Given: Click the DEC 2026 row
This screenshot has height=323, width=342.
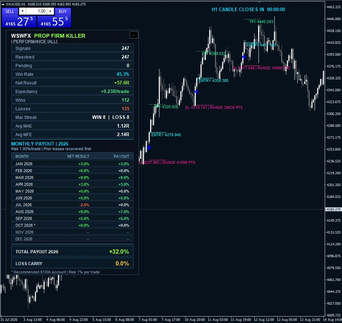Looking at the screenshot, I should (x=72, y=239).
